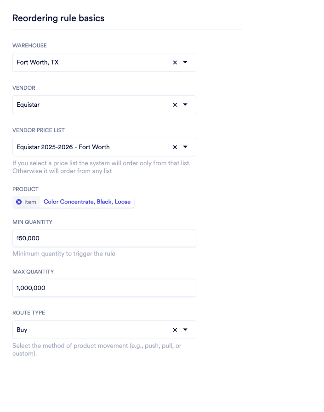
Task: Expand the Vendor Price List dropdown arrow
Action: (185, 147)
